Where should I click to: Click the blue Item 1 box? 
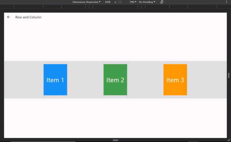point(55,80)
